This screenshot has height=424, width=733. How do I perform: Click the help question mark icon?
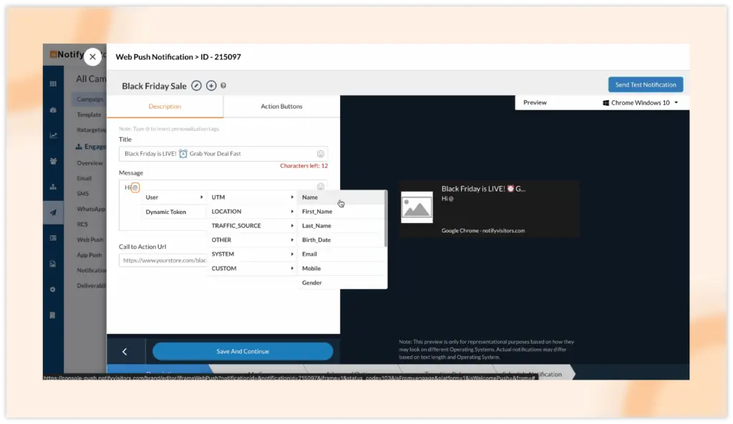point(223,86)
